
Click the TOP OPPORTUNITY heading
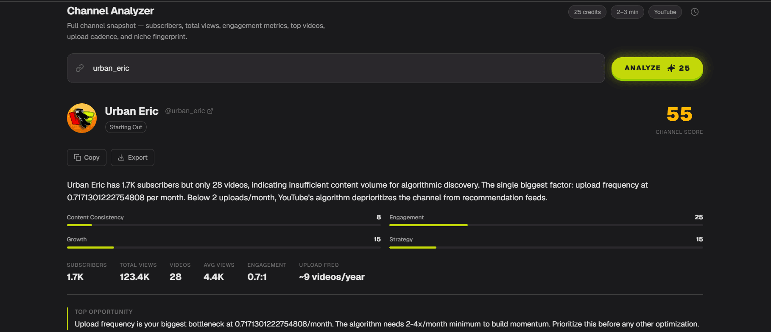(x=103, y=312)
